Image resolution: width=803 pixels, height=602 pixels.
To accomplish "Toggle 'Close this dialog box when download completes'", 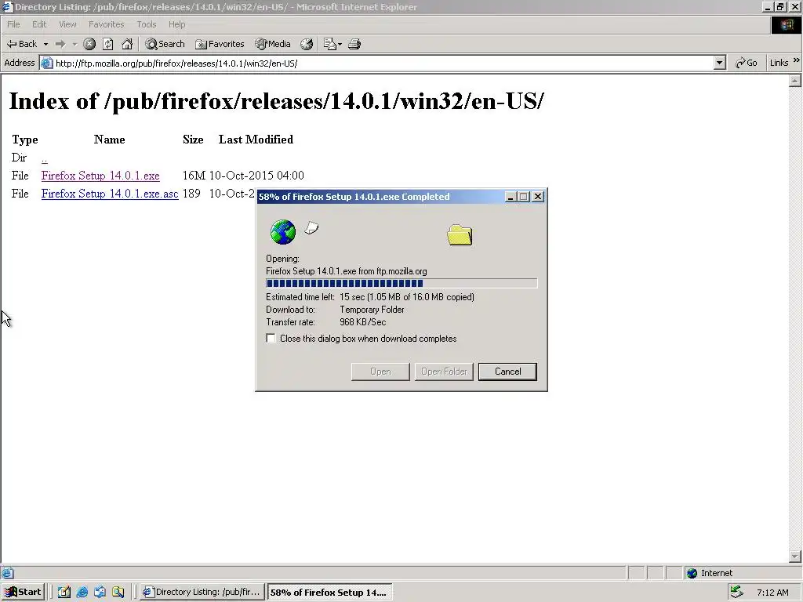I will click(x=271, y=339).
